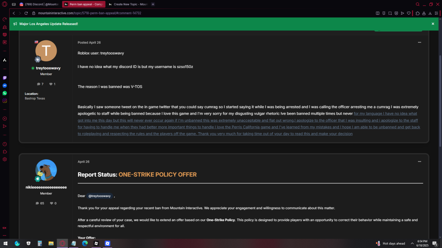The width and height of the screenshot is (442, 248).
Task: Open the Roblox app in taskbar
Action: point(96,243)
